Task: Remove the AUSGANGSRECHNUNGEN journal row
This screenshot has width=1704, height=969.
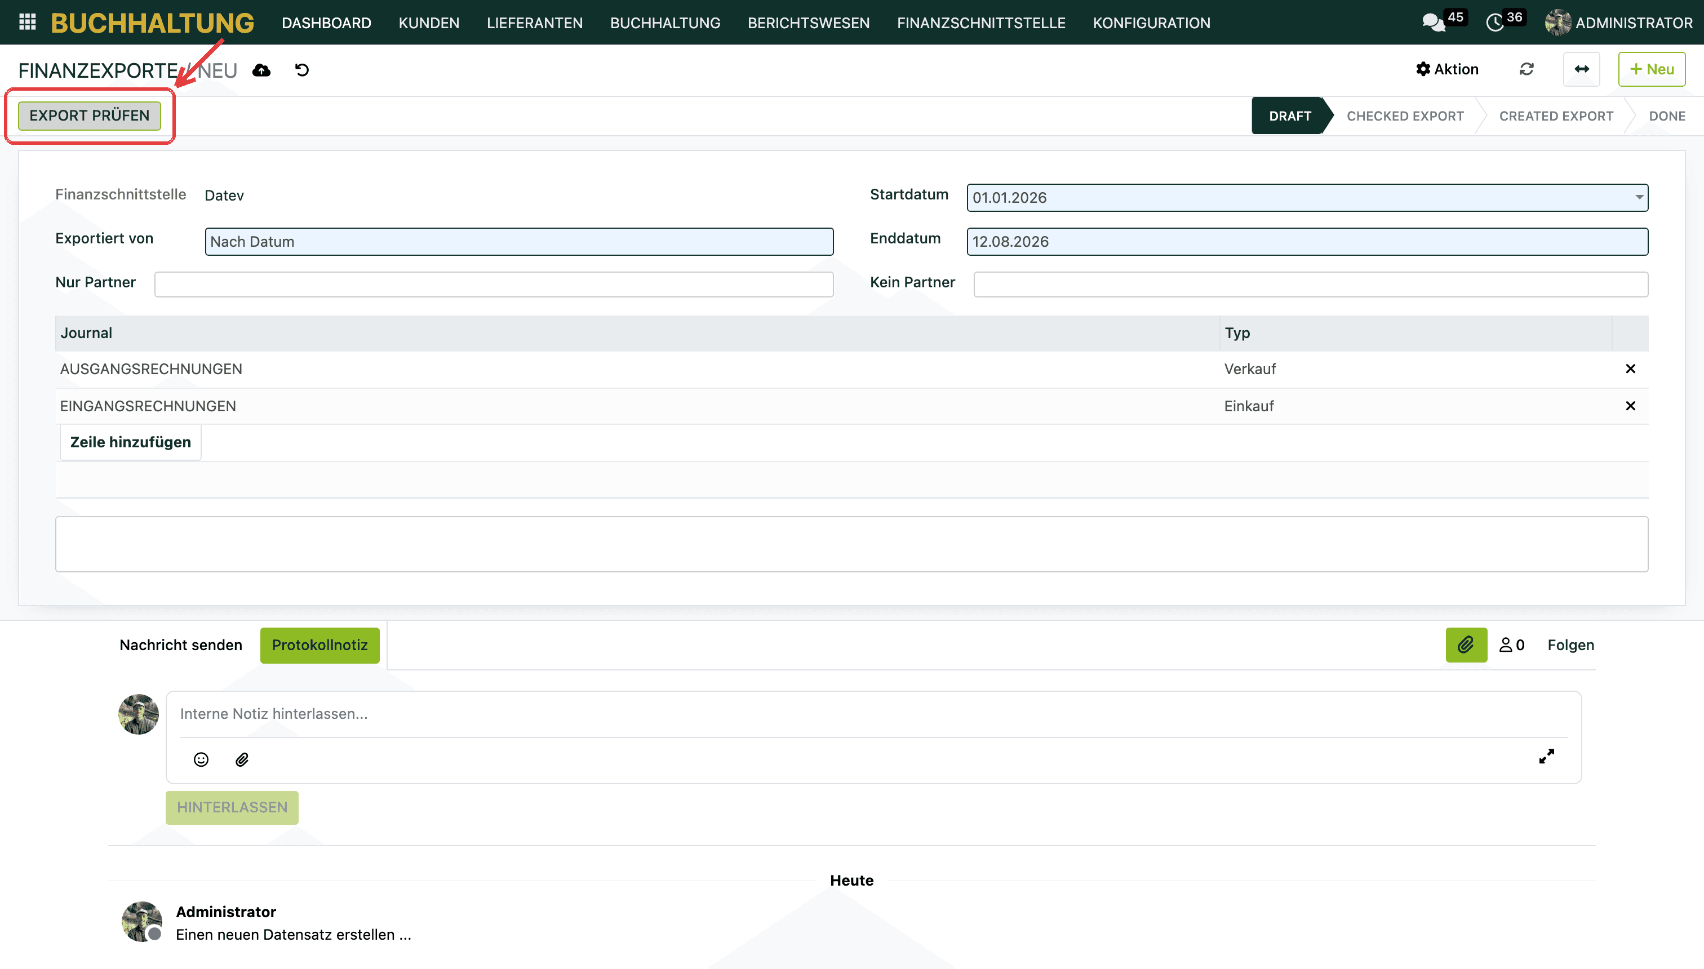Action: [x=1630, y=368]
